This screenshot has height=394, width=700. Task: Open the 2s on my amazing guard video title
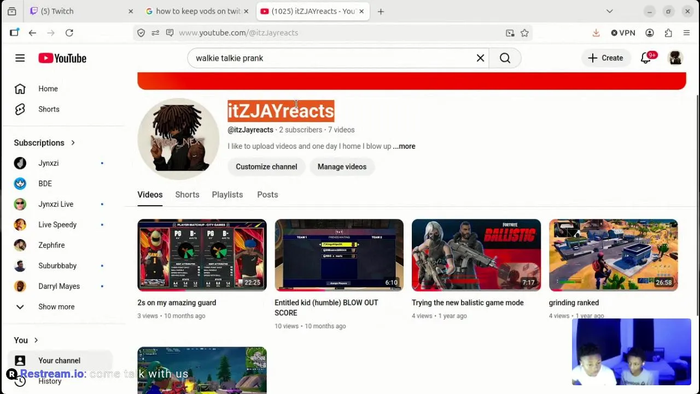[x=177, y=303]
